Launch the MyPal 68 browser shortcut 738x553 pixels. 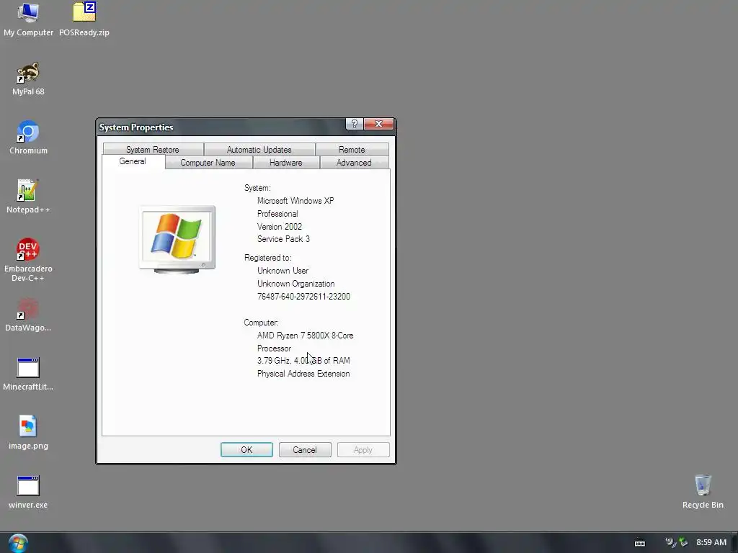[28, 78]
